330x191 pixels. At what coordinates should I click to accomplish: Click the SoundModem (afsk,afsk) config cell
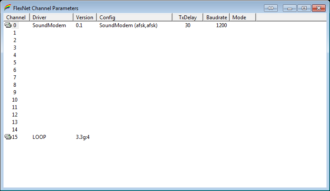[128, 25]
